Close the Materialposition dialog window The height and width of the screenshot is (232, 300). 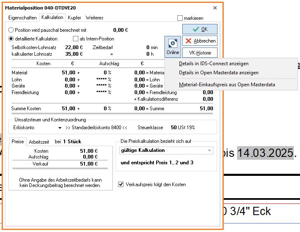tap(215, 8)
